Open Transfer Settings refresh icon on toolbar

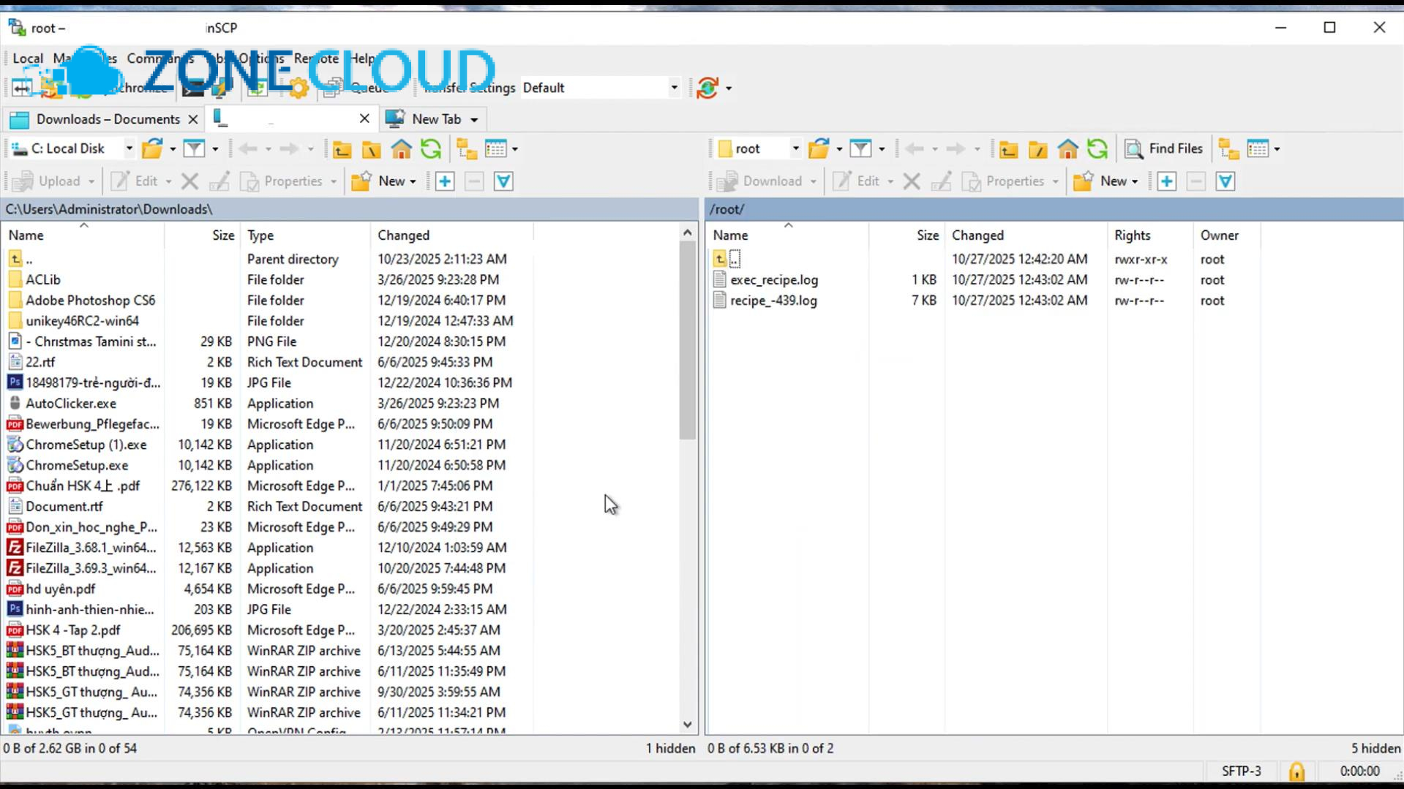tap(707, 87)
